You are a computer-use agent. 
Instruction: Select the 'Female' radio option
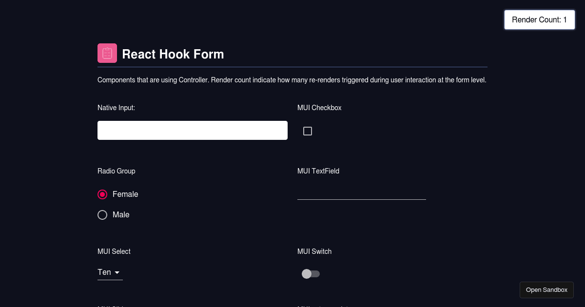102,194
